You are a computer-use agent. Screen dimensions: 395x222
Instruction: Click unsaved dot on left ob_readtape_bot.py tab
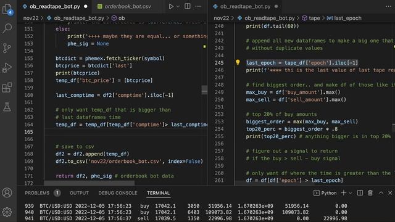coord(86,7)
